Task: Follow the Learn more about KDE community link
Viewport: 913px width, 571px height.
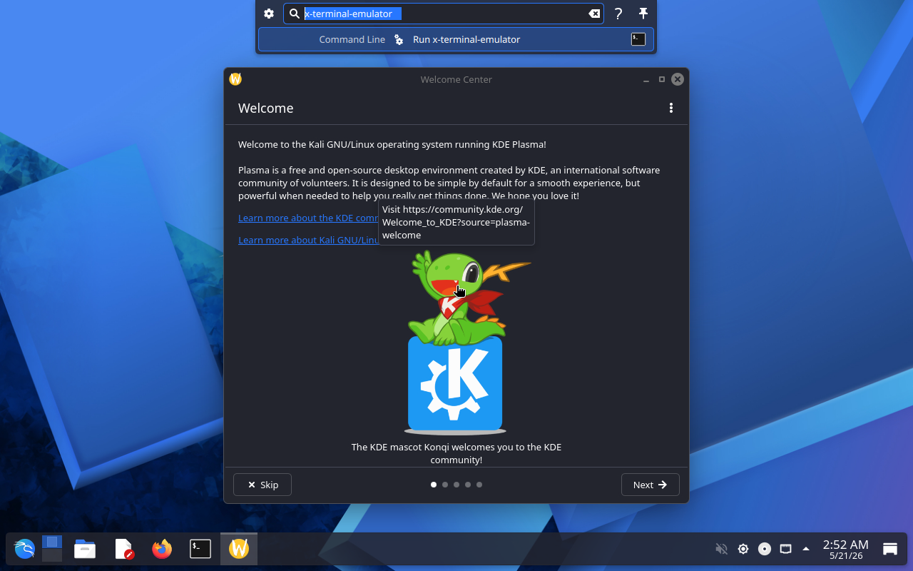Action: click(x=308, y=218)
